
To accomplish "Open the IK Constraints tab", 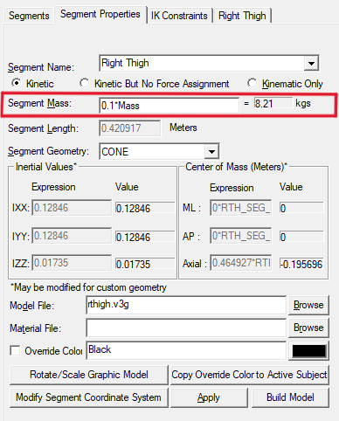I will [179, 16].
